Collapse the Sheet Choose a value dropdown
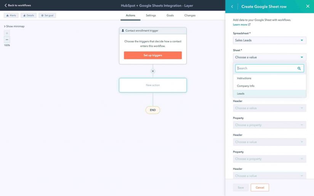The height and width of the screenshot is (196, 314). 269,57
